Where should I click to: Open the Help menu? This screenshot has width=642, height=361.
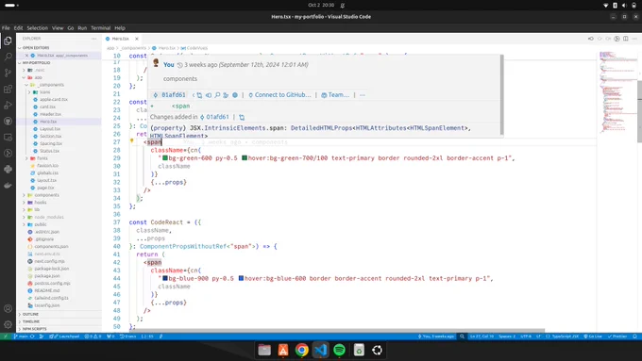(120, 27)
